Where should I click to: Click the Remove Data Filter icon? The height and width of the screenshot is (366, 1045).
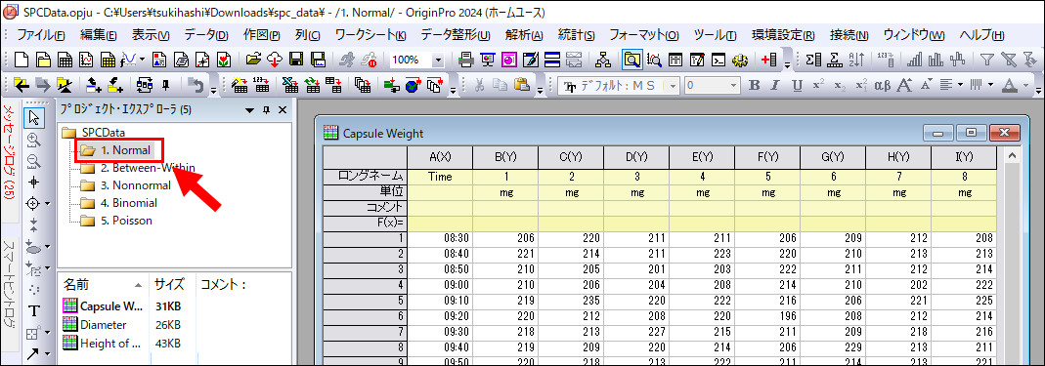(1009, 60)
